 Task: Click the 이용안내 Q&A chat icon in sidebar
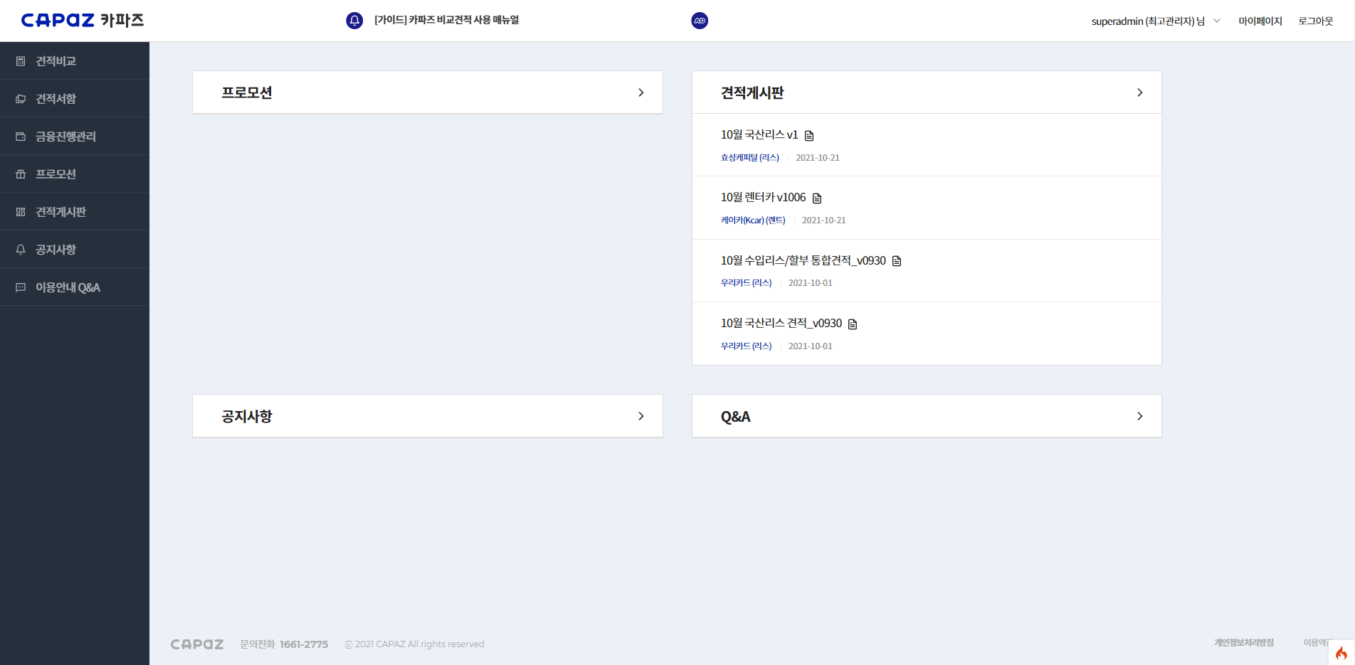pos(21,287)
